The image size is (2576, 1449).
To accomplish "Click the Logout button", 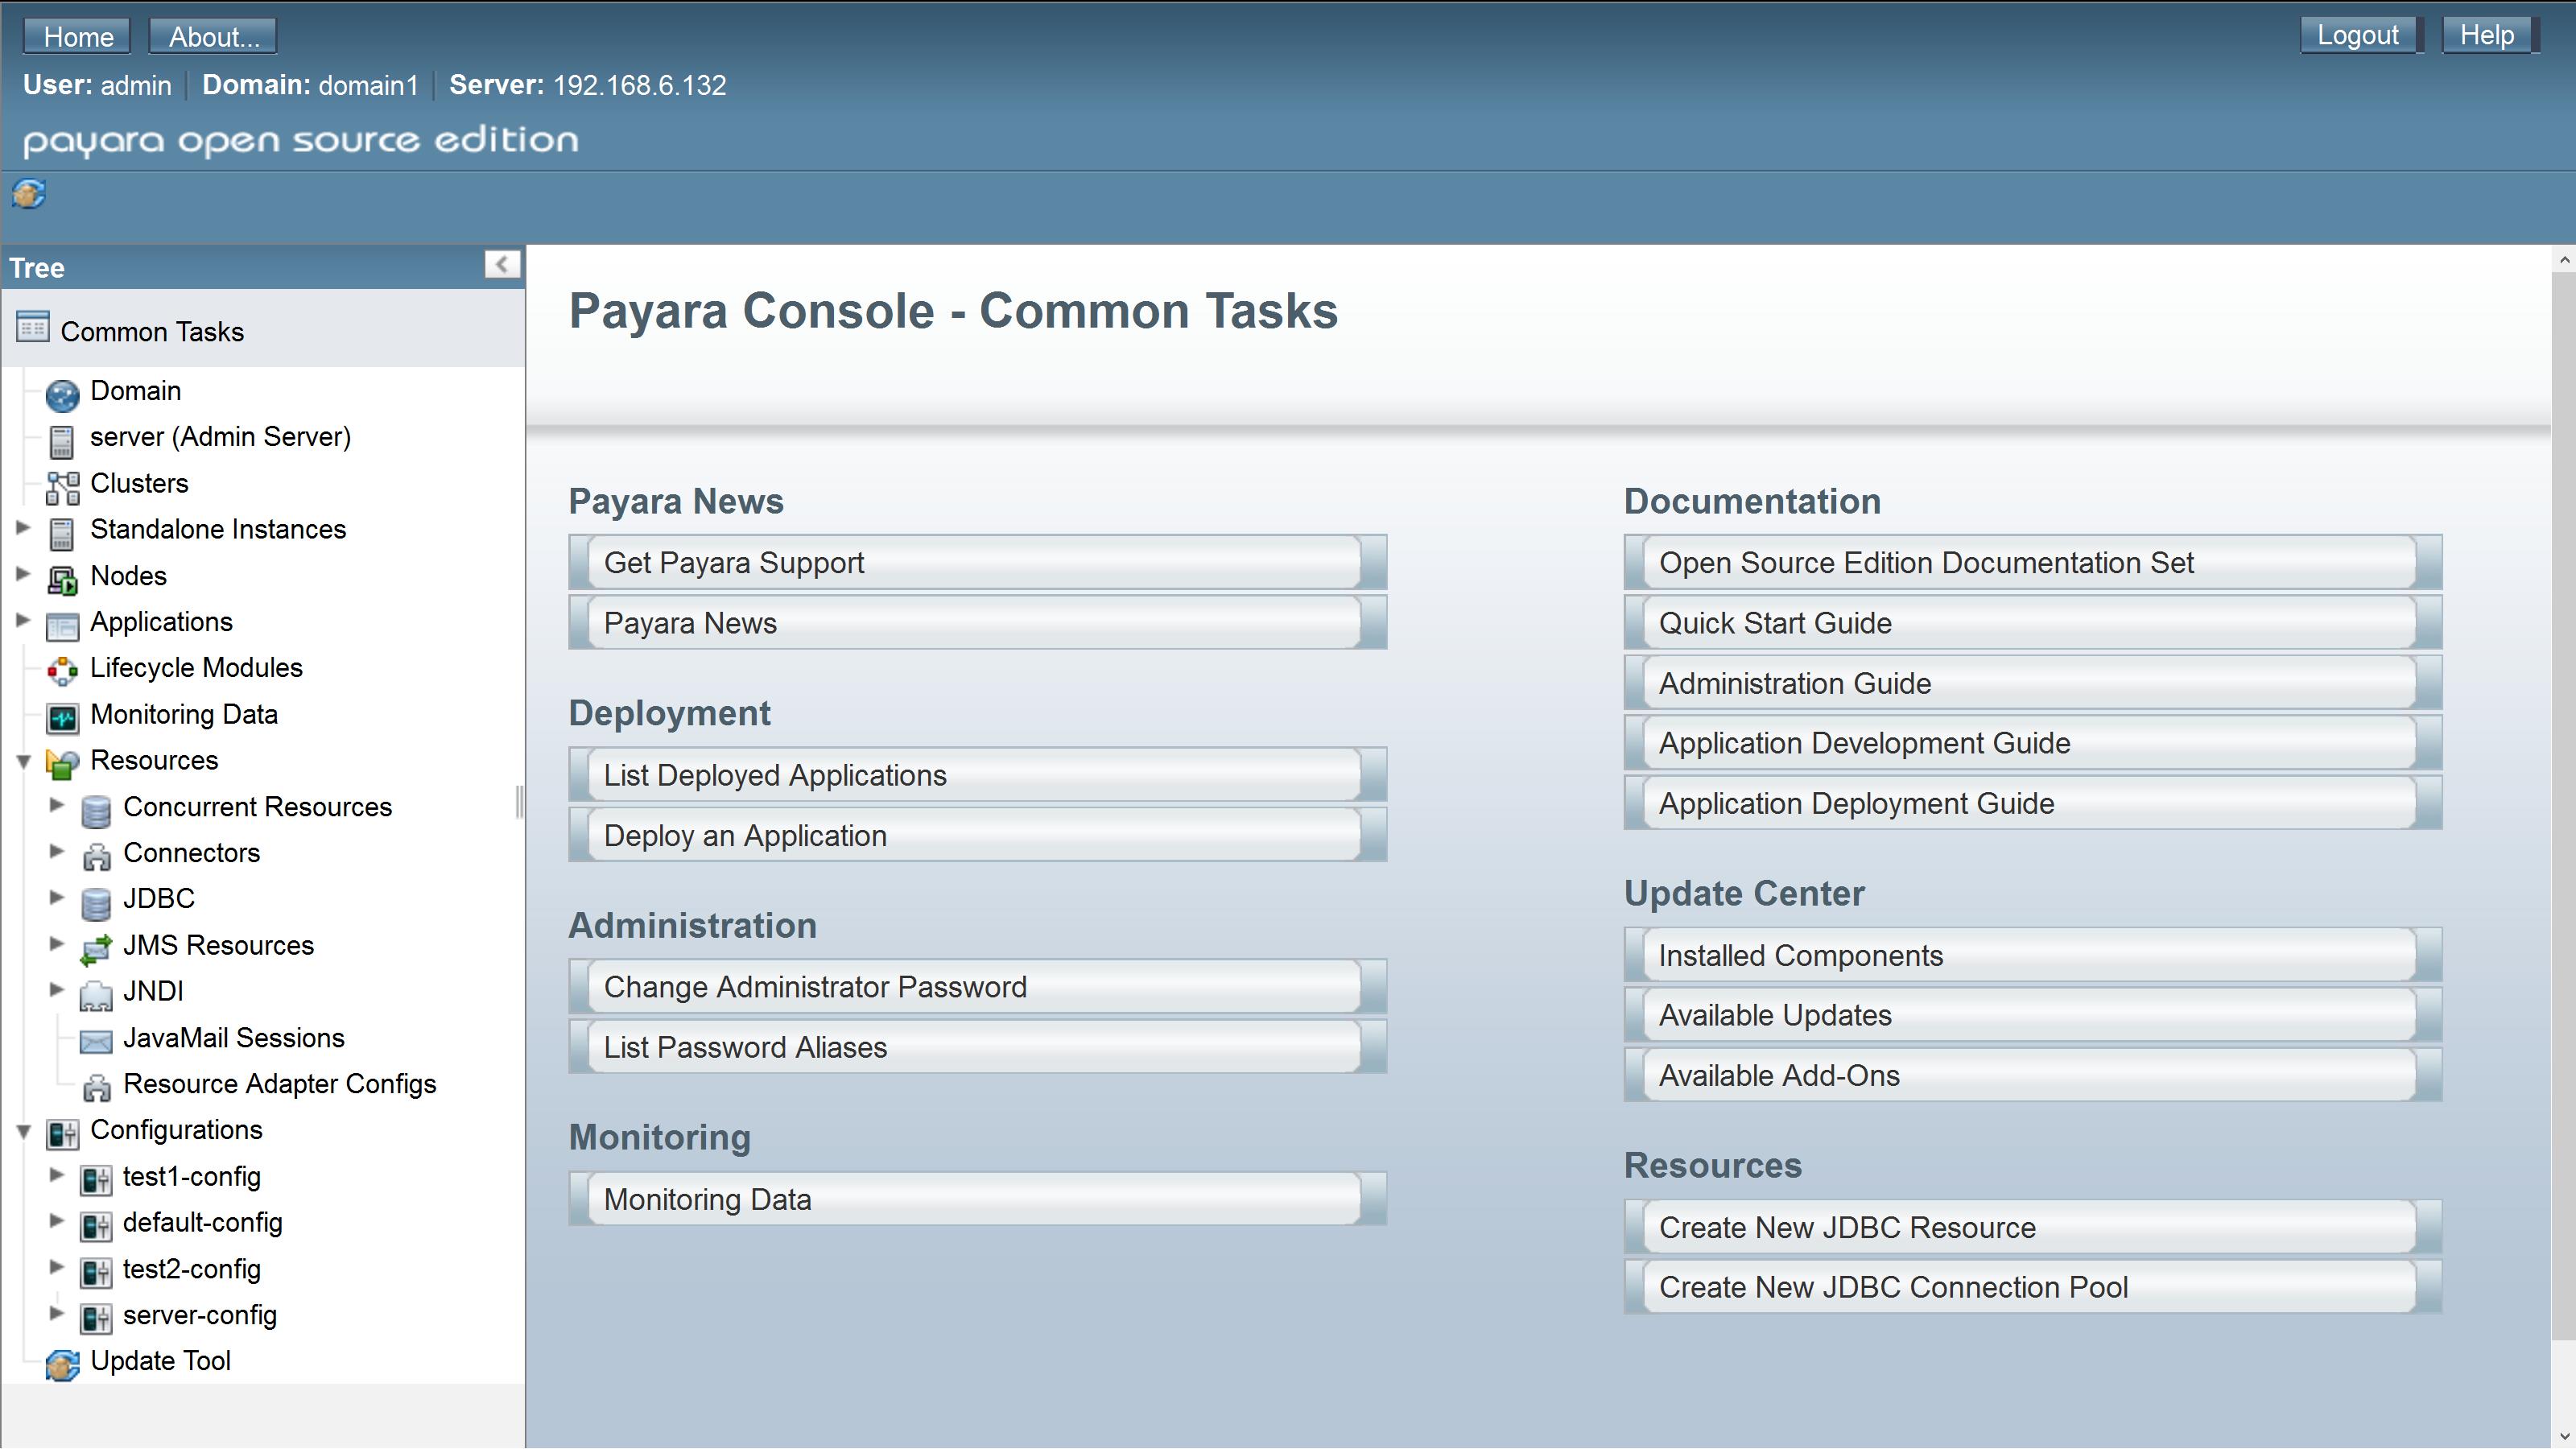I will click(x=2357, y=35).
